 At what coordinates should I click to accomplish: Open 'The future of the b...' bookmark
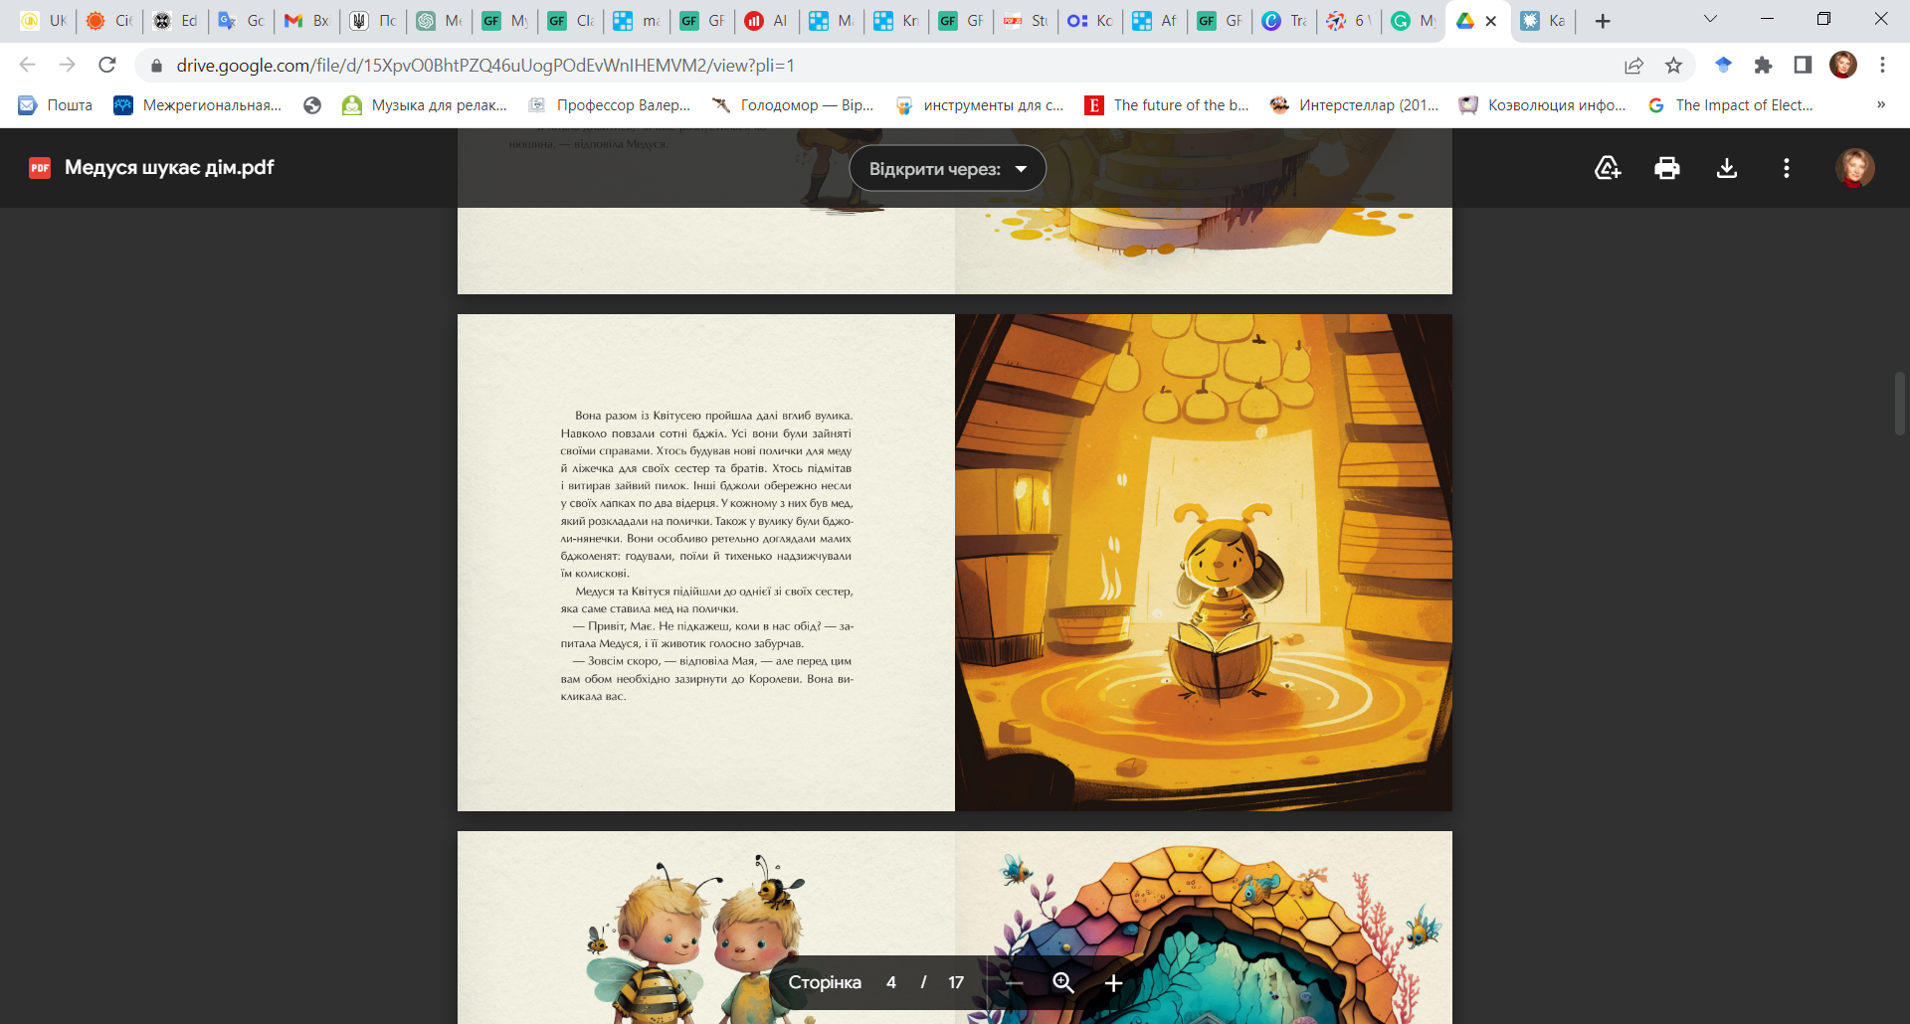1167,105
